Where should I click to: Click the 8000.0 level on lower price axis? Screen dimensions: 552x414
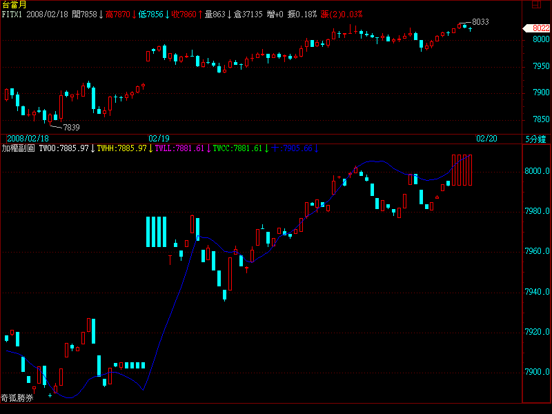point(536,171)
